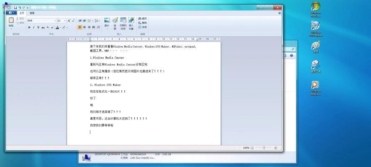Apply subscript formatting
This screenshot has width=371, height=167.
[48, 28]
